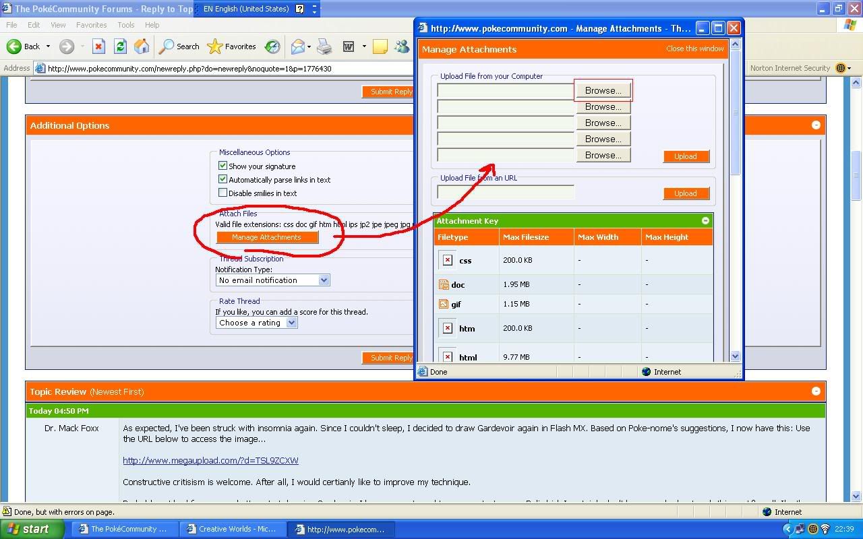
Task: Toggle Automatically parse links in text
Action: [x=222, y=179]
